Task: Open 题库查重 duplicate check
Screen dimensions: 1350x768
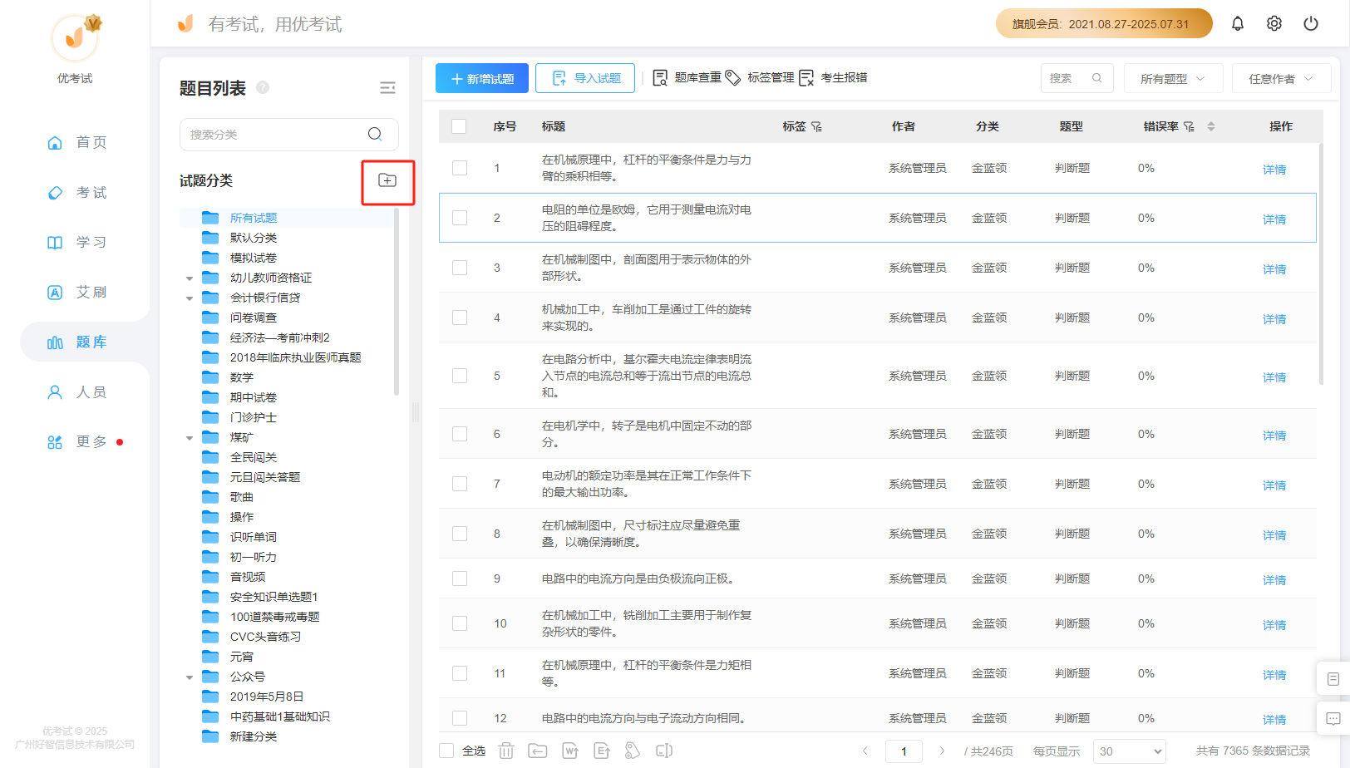Action: (x=687, y=77)
